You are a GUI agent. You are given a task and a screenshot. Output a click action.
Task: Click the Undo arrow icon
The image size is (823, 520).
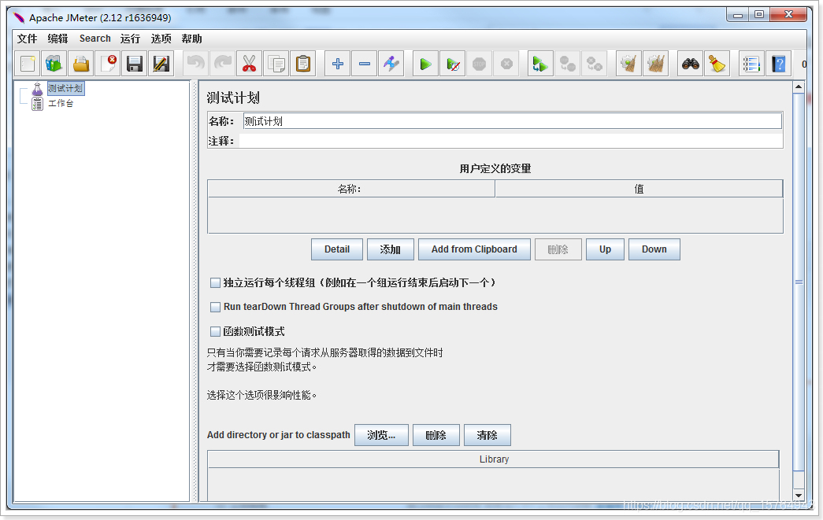point(195,64)
